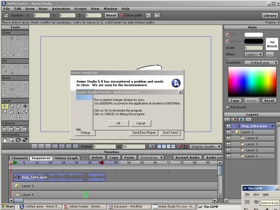Viewport: 280px width, 210px height.
Task: Select the Rotate Workspace tool
Action: click(18, 140)
